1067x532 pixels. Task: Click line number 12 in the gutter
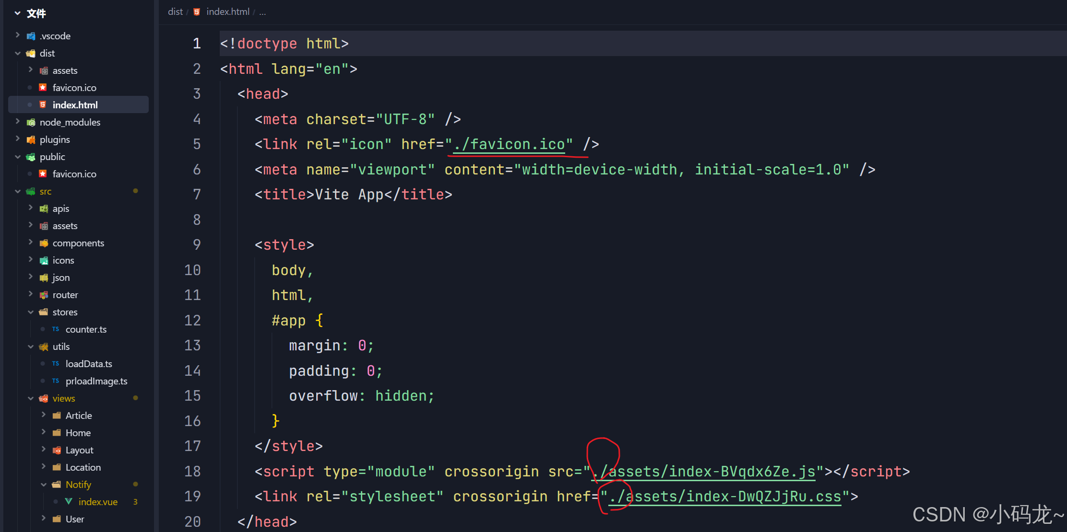point(192,320)
